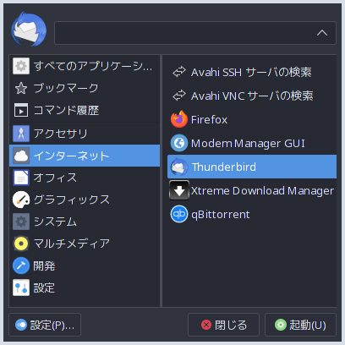Choose the マルチメディア category
The width and height of the screenshot is (345, 345).
(x=85, y=244)
